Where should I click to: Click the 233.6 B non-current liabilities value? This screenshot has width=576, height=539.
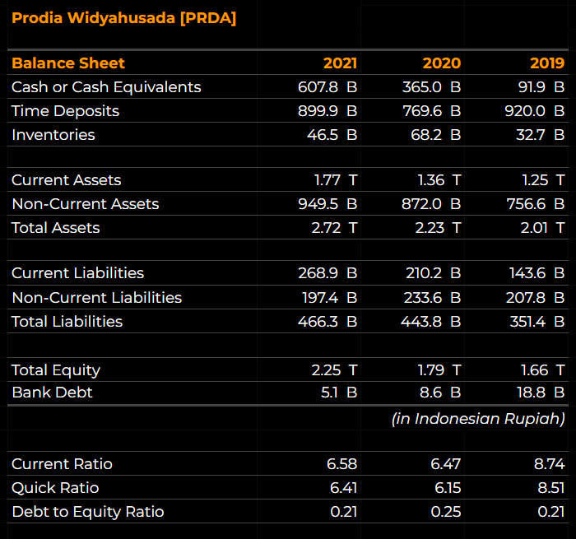click(432, 298)
